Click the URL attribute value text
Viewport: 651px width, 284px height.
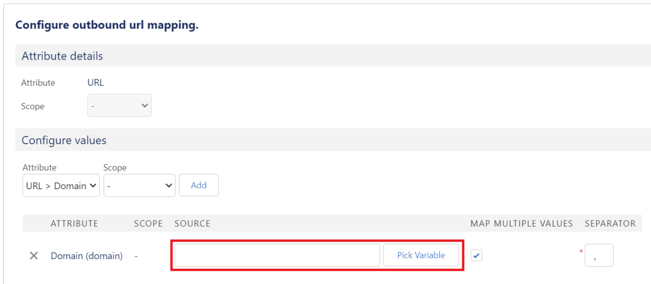pyautogui.click(x=95, y=83)
